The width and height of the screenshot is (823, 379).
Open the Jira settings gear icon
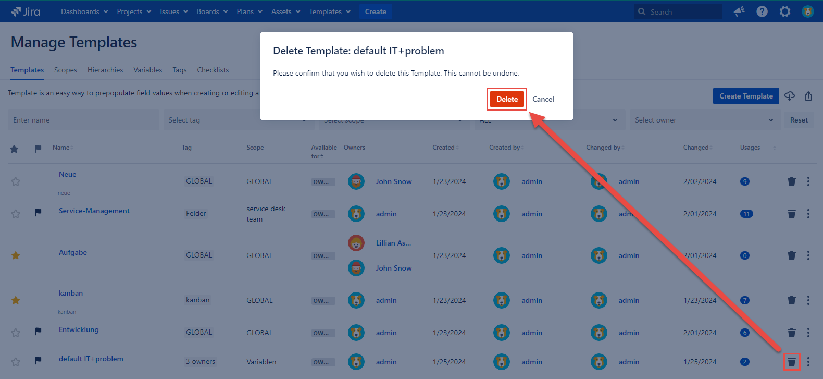784,11
